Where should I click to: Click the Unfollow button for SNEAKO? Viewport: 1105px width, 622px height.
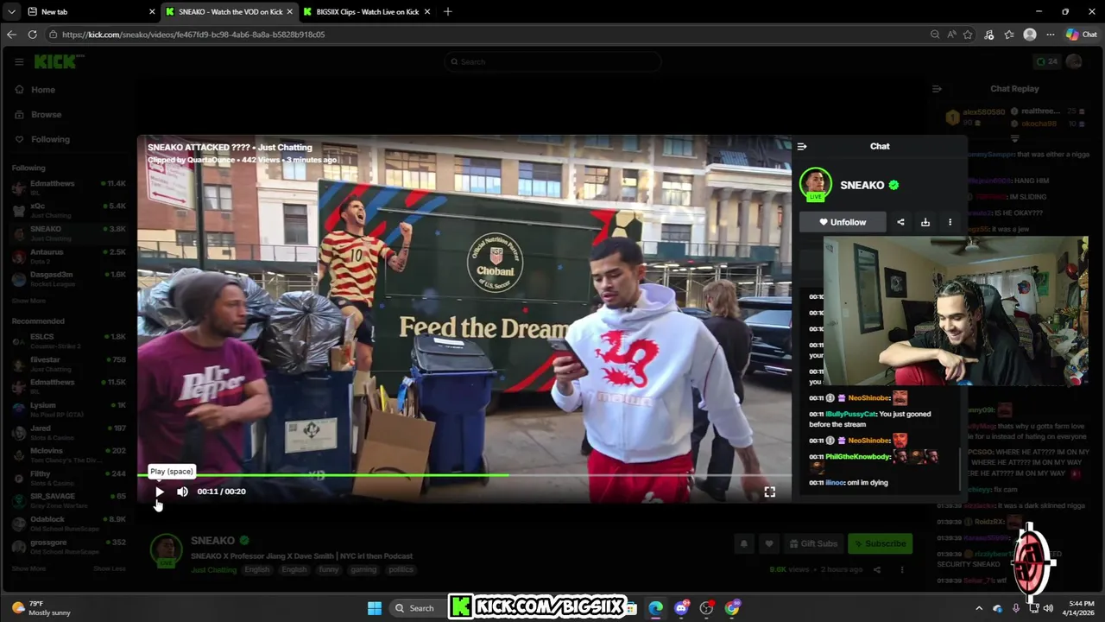pyautogui.click(x=843, y=222)
